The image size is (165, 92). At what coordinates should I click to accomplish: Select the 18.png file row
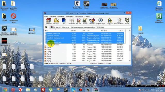pyautogui.click(x=84, y=61)
